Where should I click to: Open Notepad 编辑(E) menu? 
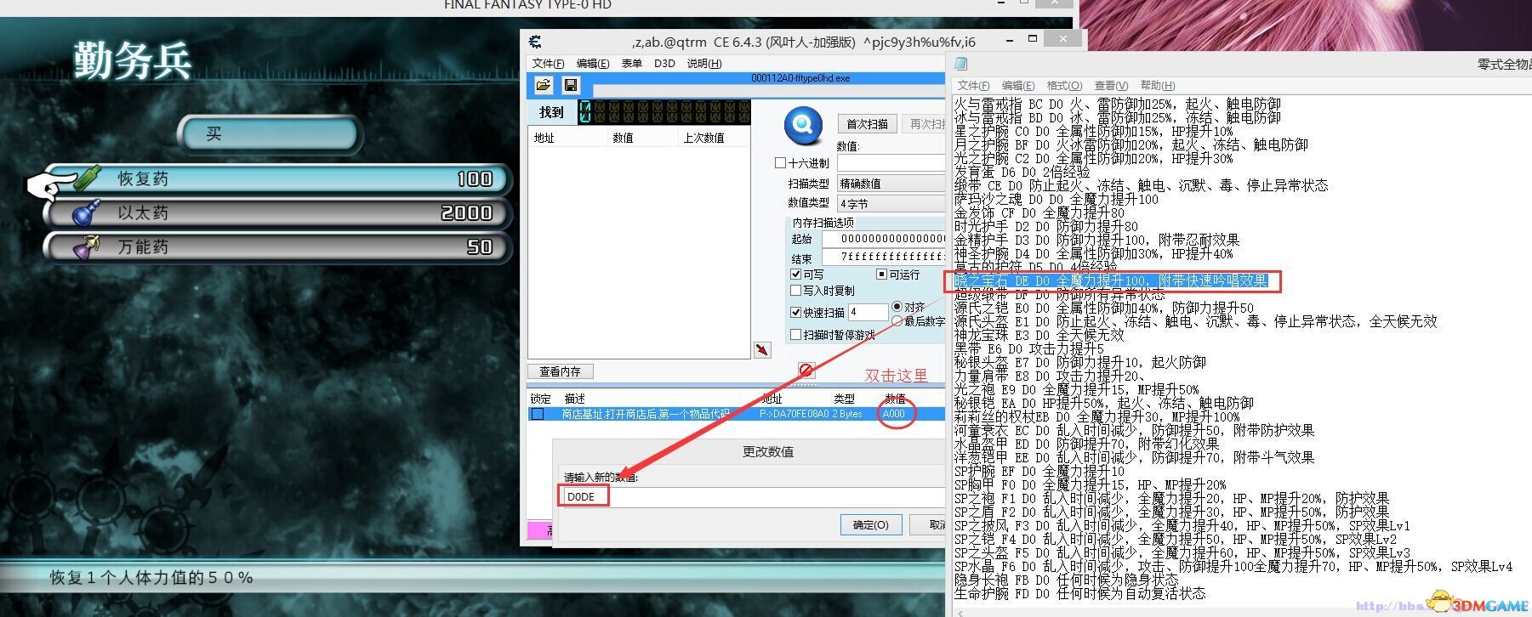click(1018, 86)
